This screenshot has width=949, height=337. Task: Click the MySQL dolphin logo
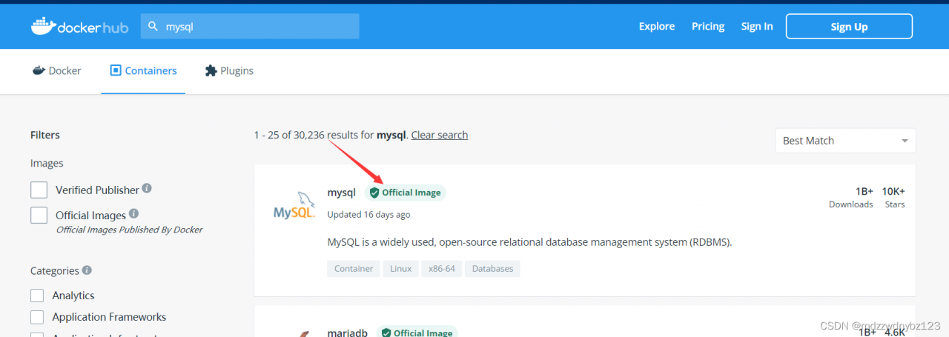[294, 206]
